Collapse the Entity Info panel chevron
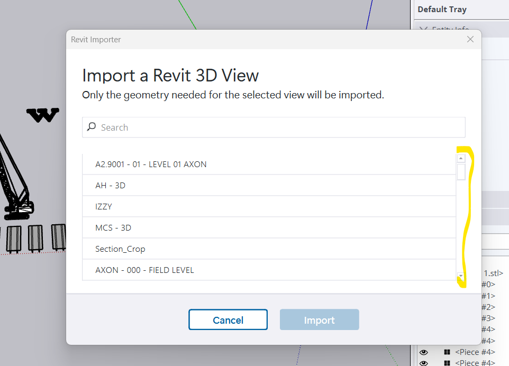The width and height of the screenshot is (509, 366). coord(423,29)
